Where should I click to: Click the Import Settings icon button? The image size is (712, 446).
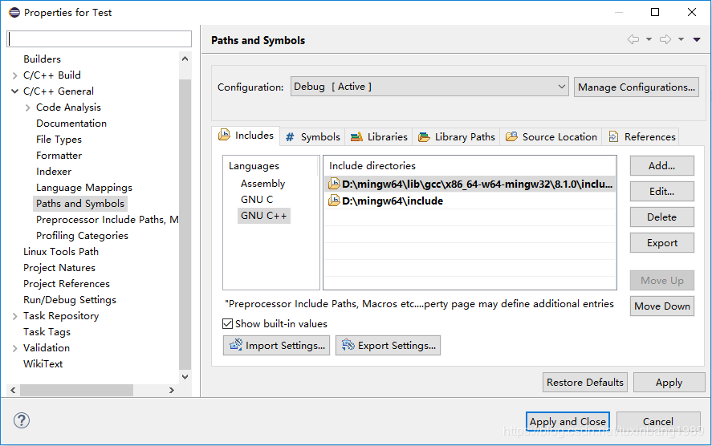(x=276, y=346)
